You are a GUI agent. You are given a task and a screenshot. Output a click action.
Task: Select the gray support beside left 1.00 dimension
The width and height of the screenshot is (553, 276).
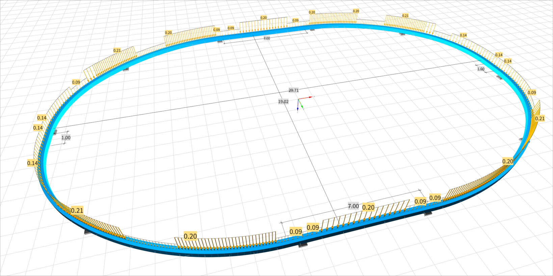[54, 132]
